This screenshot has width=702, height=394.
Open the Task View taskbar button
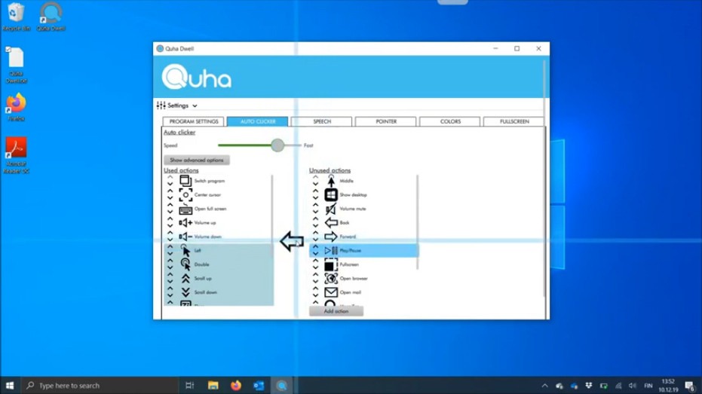[190, 386]
